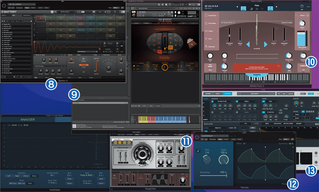This screenshot has height=192, width=319.
Task: Enable Battery's Volume Envelope toggle
Action: (x=35, y=55)
